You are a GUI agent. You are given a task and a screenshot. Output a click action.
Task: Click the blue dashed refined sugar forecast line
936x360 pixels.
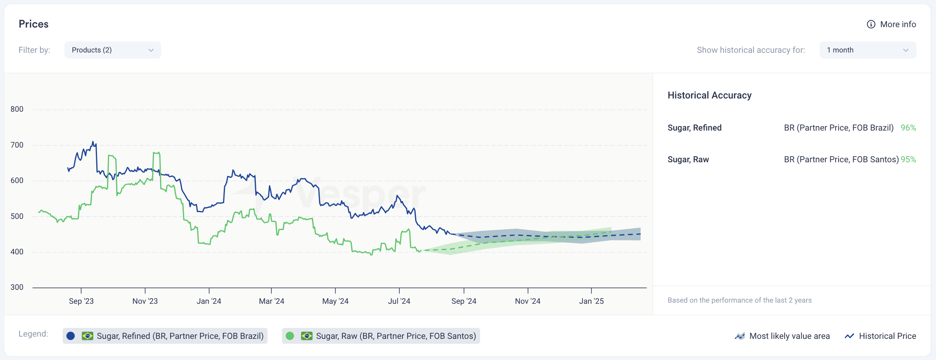tap(547, 236)
